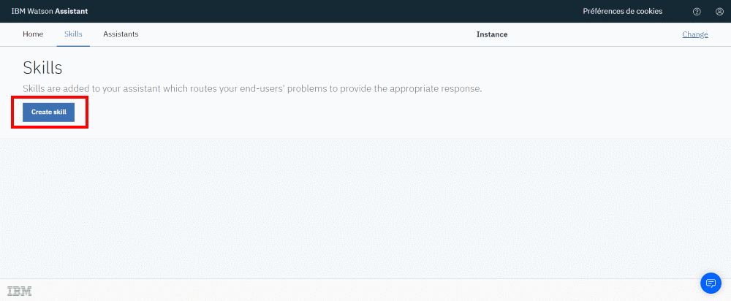Click the word Assistant in header title
Viewport: 731px width, 301px height.
pos(73,12)
